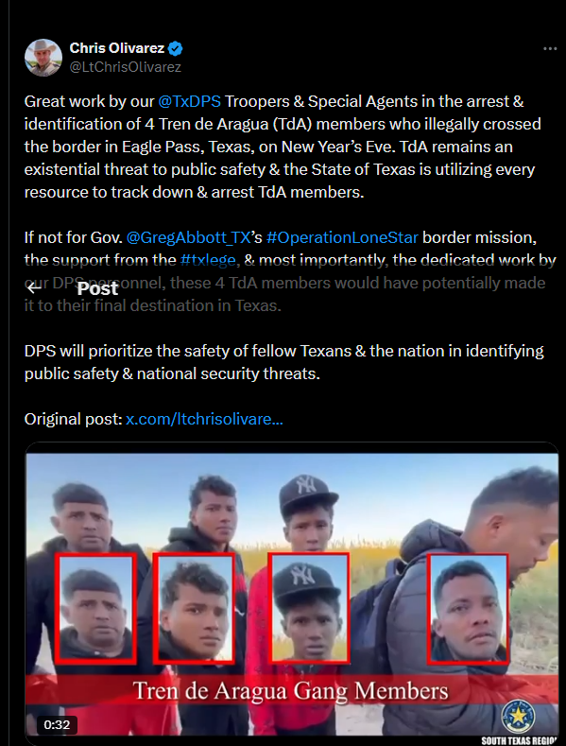Click the Post header title
This screenshot has width=566, height=746.
(97, 288)
